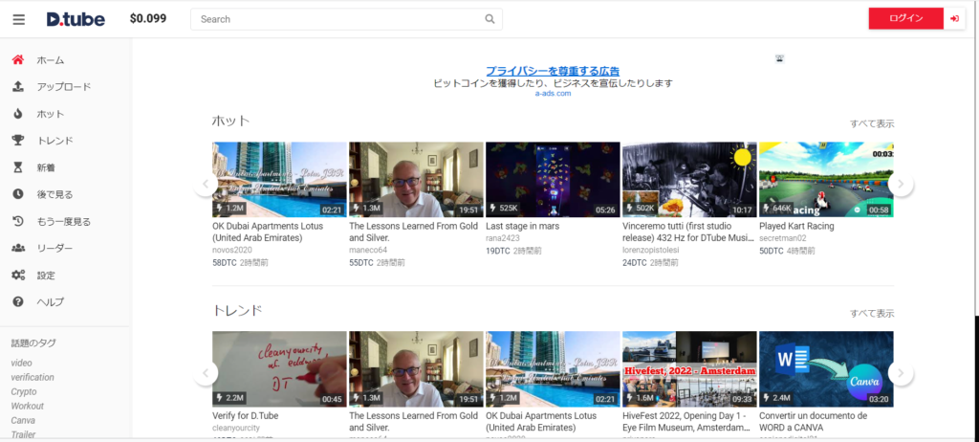The height and width of the screenshot is (442, 979).
Task: Click the 新着 hourglass icon
Action: coord(18,167)
